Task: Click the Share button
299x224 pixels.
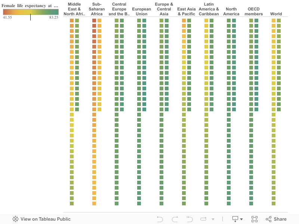Action: 276,219
